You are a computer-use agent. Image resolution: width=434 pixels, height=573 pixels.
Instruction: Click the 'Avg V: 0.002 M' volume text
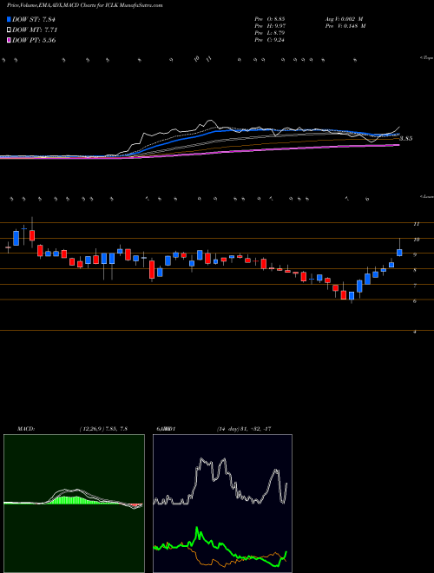(x=345, y=19)
